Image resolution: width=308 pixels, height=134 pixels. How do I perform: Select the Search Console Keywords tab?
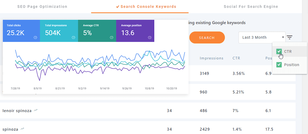click(146, 6)
